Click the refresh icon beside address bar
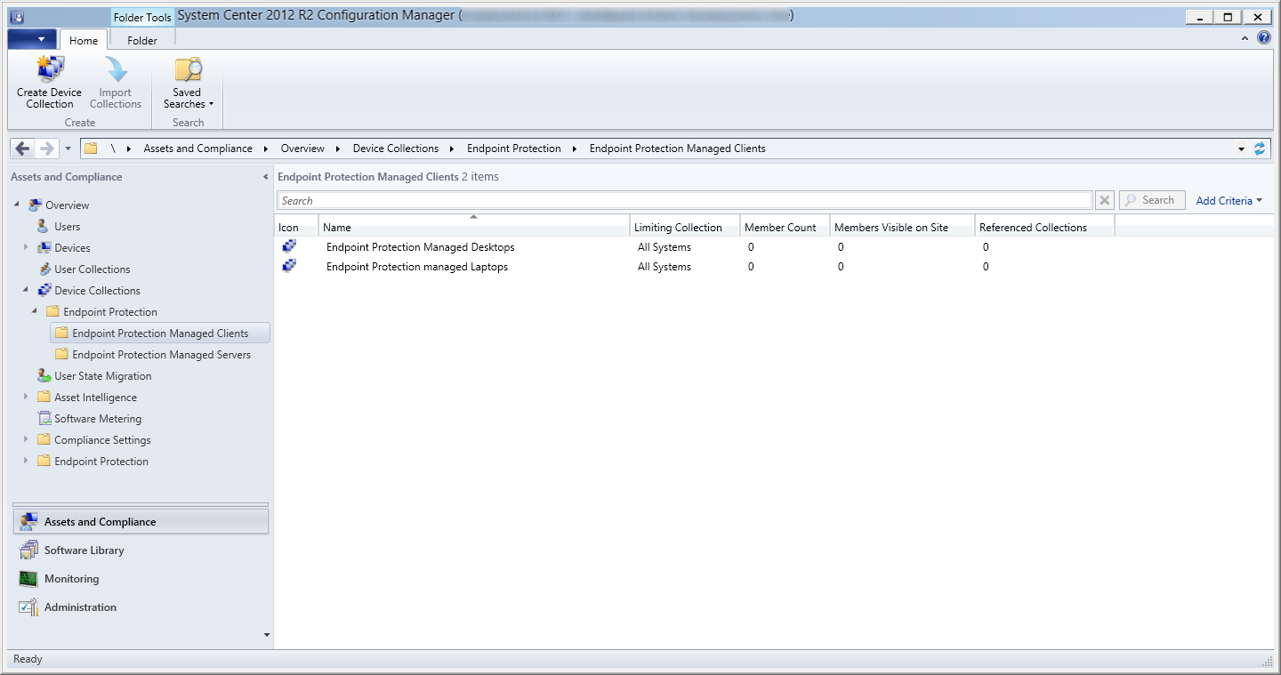The image size is (1281, 675). tap(1260, 149)
